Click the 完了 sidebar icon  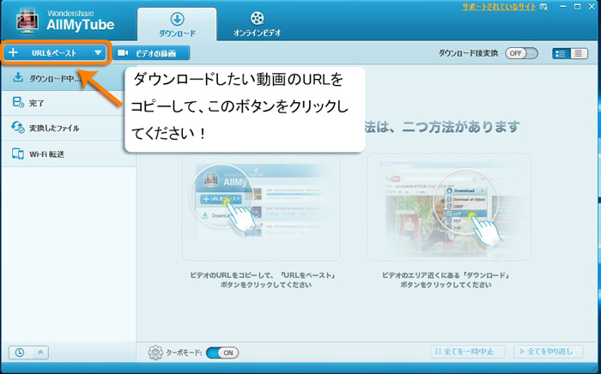pos(18,102)
